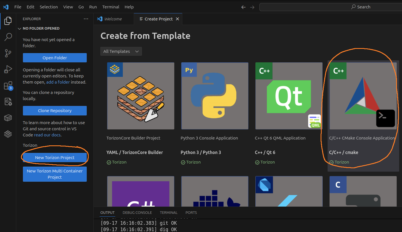Screen dimensions: 402x232
Task: Switch to the Welcome tab
Action: point(113,19)
